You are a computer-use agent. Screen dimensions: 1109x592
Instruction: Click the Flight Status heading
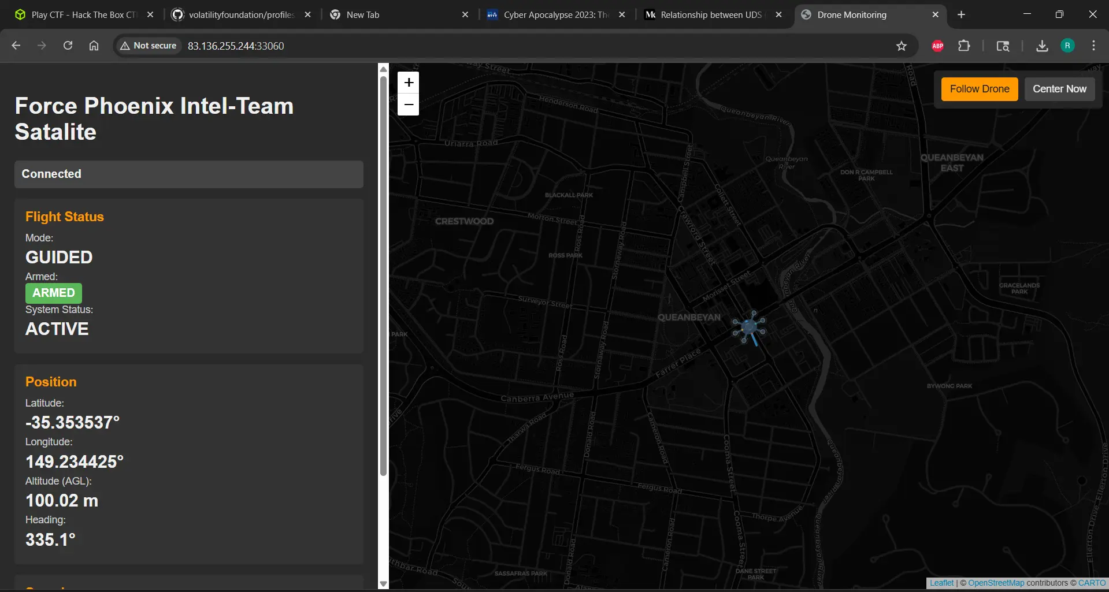point(65,217)
